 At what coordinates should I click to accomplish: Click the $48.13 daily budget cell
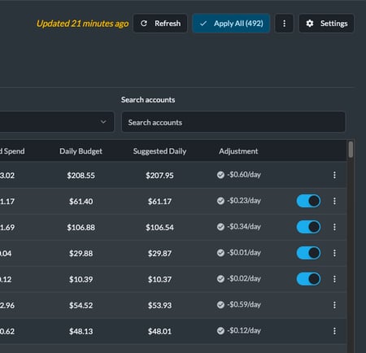tap(81, 331)
